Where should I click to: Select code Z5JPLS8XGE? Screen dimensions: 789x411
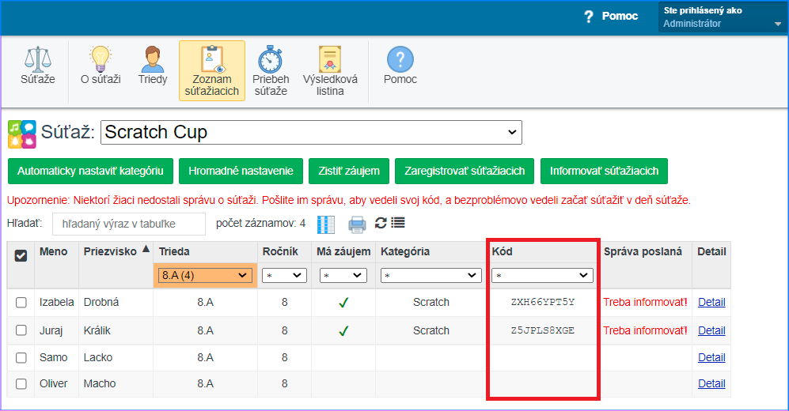click(x=542, y=330)
